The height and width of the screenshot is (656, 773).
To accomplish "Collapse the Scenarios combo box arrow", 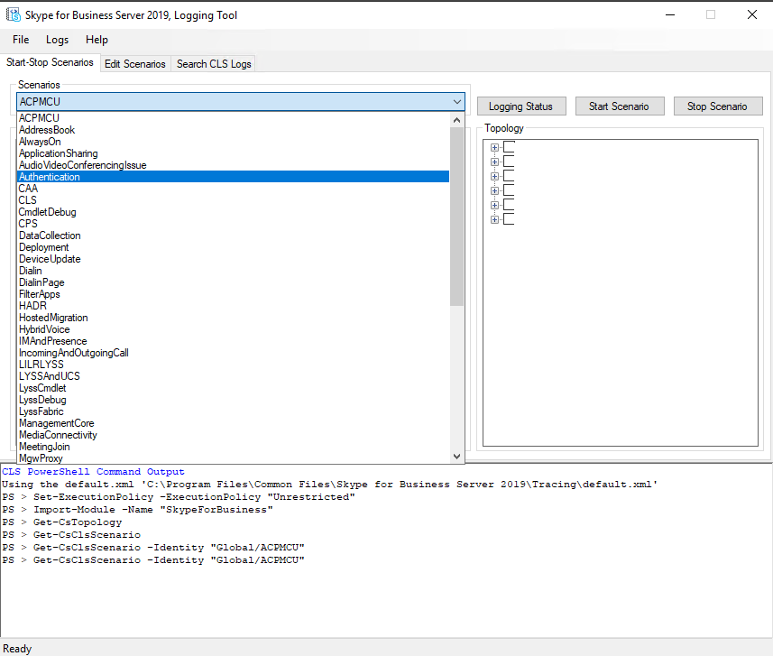I will tap(456, 102).
